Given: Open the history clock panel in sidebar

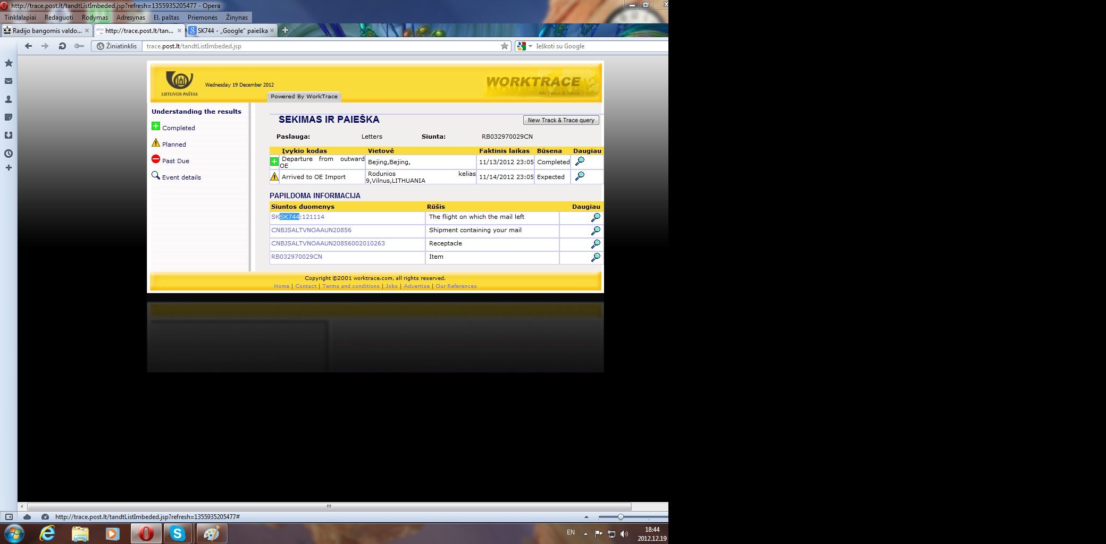Looking at the screenshot, I should tap(9, 154).
